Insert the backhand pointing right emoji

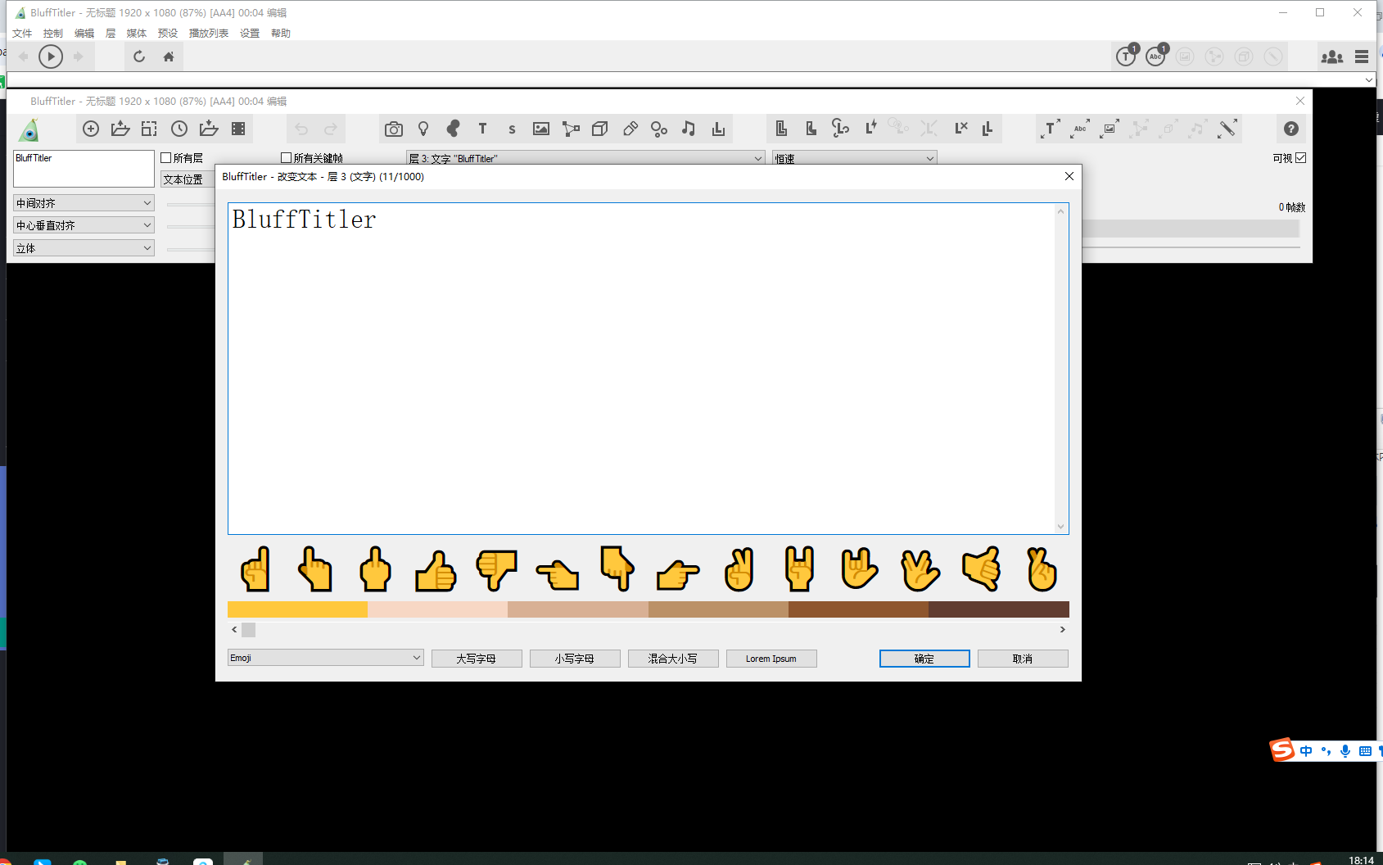point(678,575)
